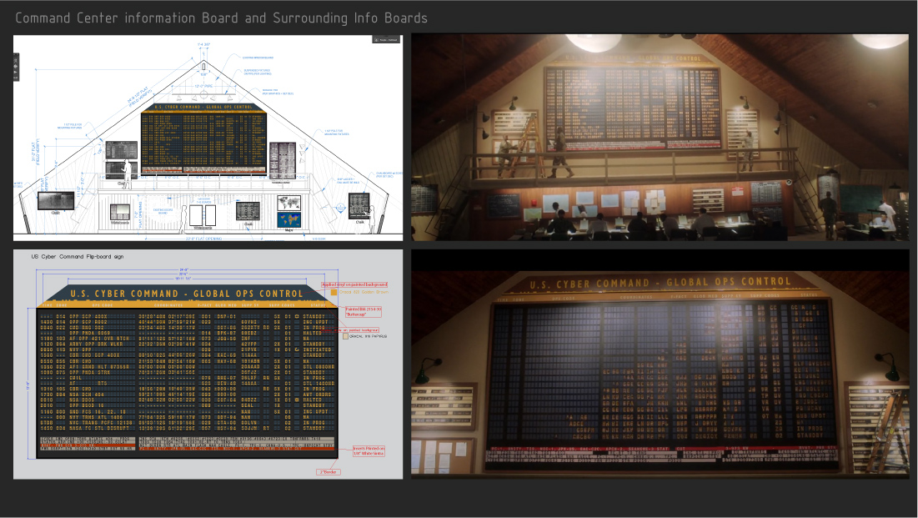Click the 'ARMY OPP DRK WLKR' board row
Screen dimensions: 918x518
click(188, 344)
